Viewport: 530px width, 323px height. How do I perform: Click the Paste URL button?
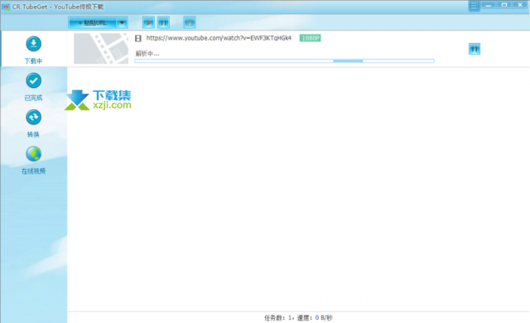tap(92, 22)
